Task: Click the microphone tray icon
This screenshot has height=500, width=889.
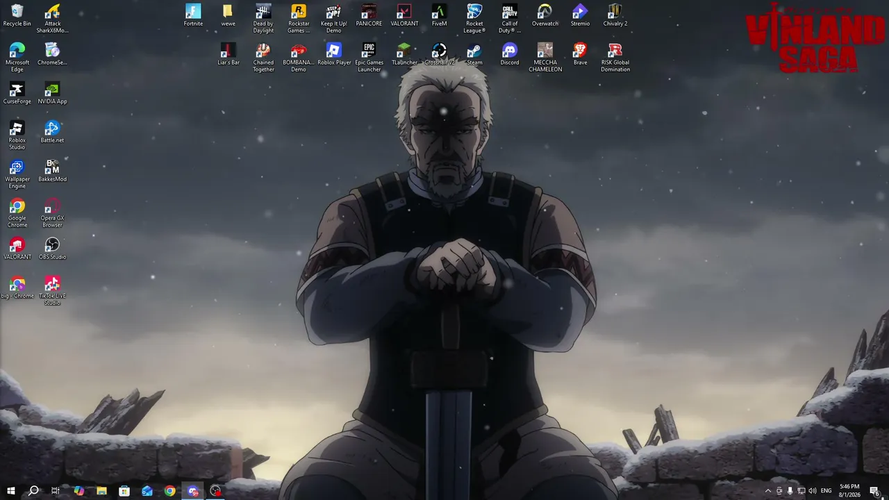Action: 790,491
